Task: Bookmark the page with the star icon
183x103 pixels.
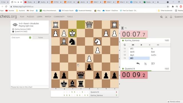Action: (x=168, y=7)
